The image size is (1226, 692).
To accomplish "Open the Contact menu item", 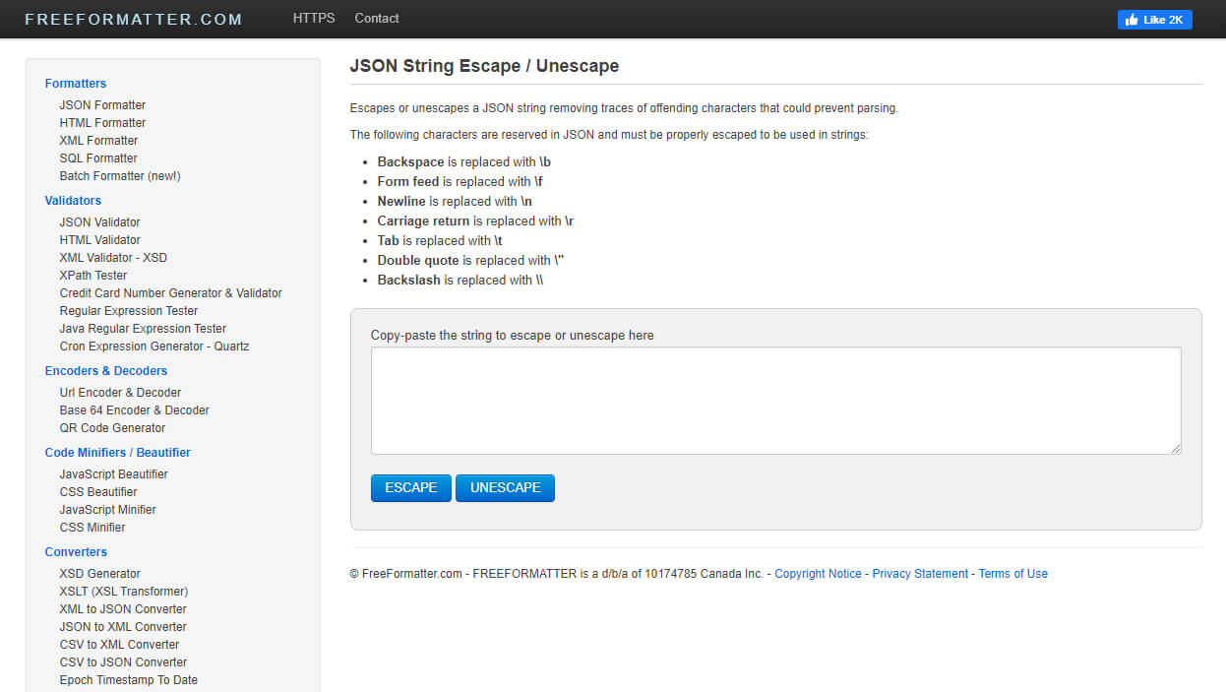I will (x=377, y=18).
